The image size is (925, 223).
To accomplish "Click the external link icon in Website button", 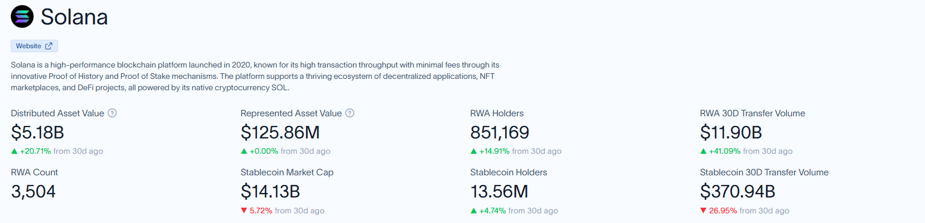I will 48,46.
